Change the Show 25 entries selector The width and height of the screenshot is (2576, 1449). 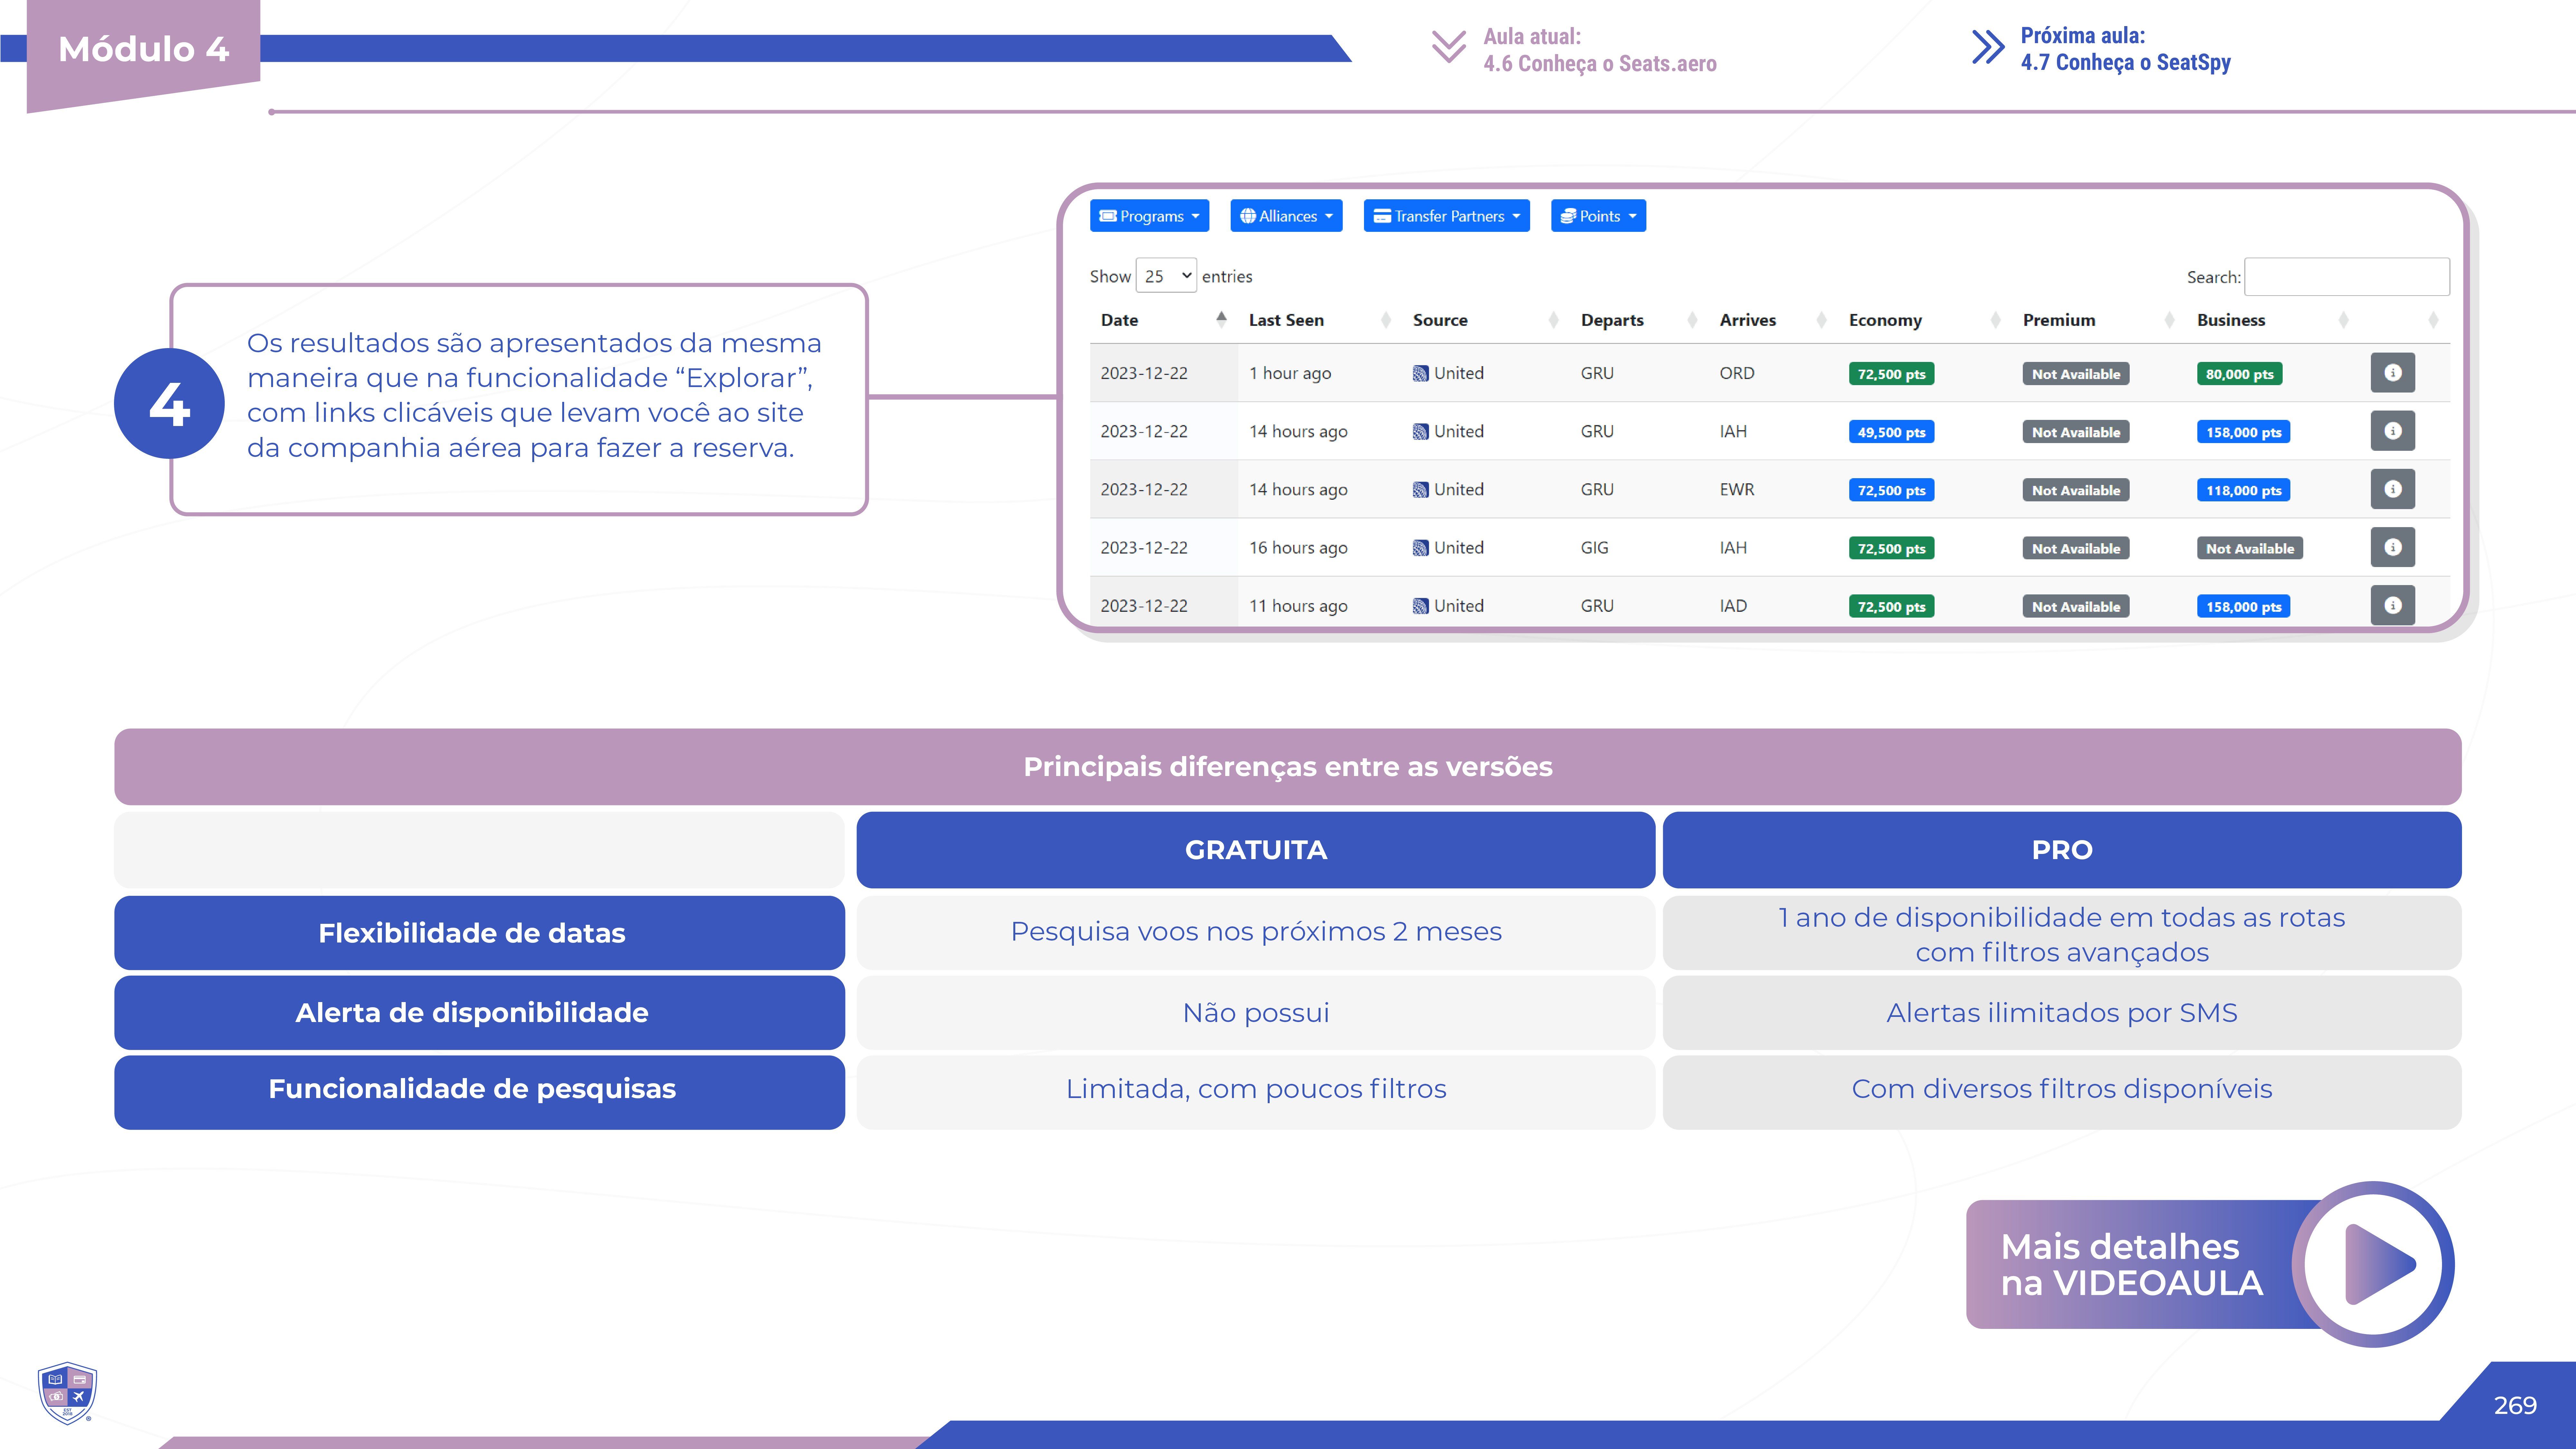pos(1166,276)
